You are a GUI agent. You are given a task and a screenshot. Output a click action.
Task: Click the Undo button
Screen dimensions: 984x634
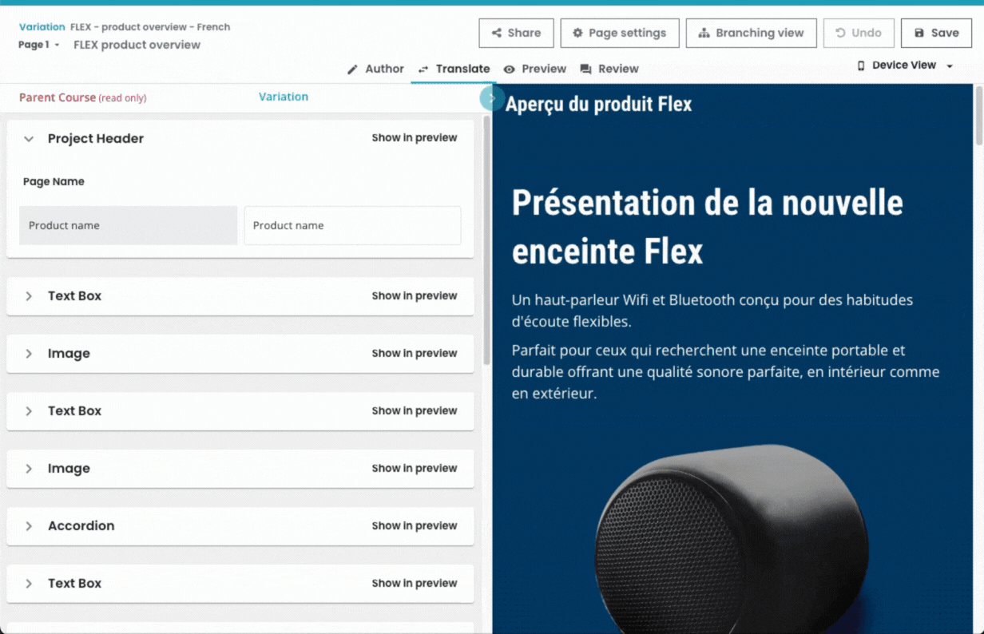pyautogui.click(x=859, y=33)
